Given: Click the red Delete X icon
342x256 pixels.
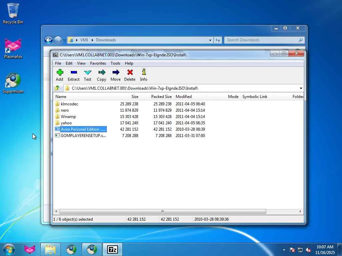Looking at the screenshot, I should click(130, 72).
